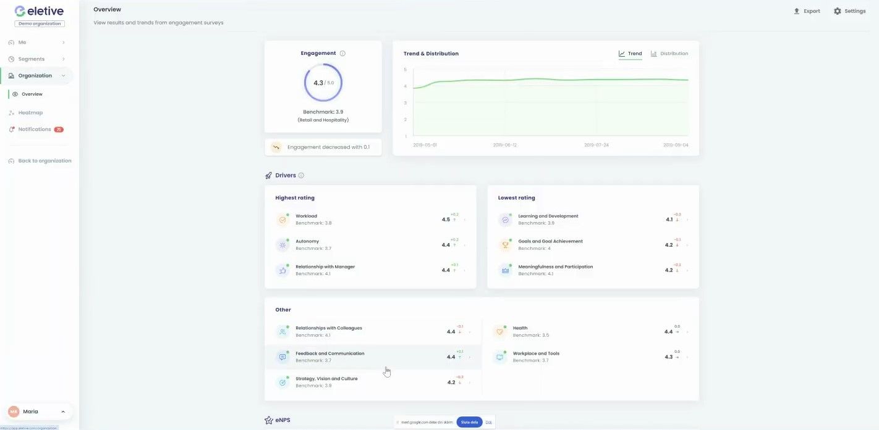The width and height of the screenshot is (879, 430).
Task: Open Workload details chevron
Action: click(x=465, y=220)
